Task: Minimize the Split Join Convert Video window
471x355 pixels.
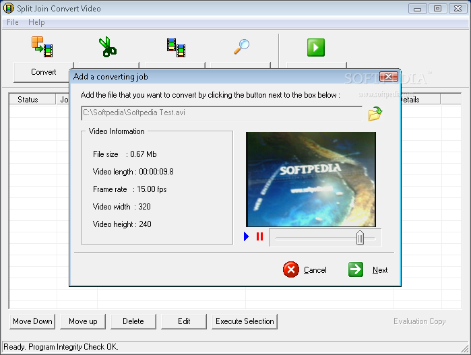Action: pyautogui.click(x=417, y=9)
